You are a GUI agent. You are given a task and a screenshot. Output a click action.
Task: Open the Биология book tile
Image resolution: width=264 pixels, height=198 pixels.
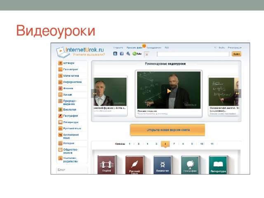(x=163, y=165)
